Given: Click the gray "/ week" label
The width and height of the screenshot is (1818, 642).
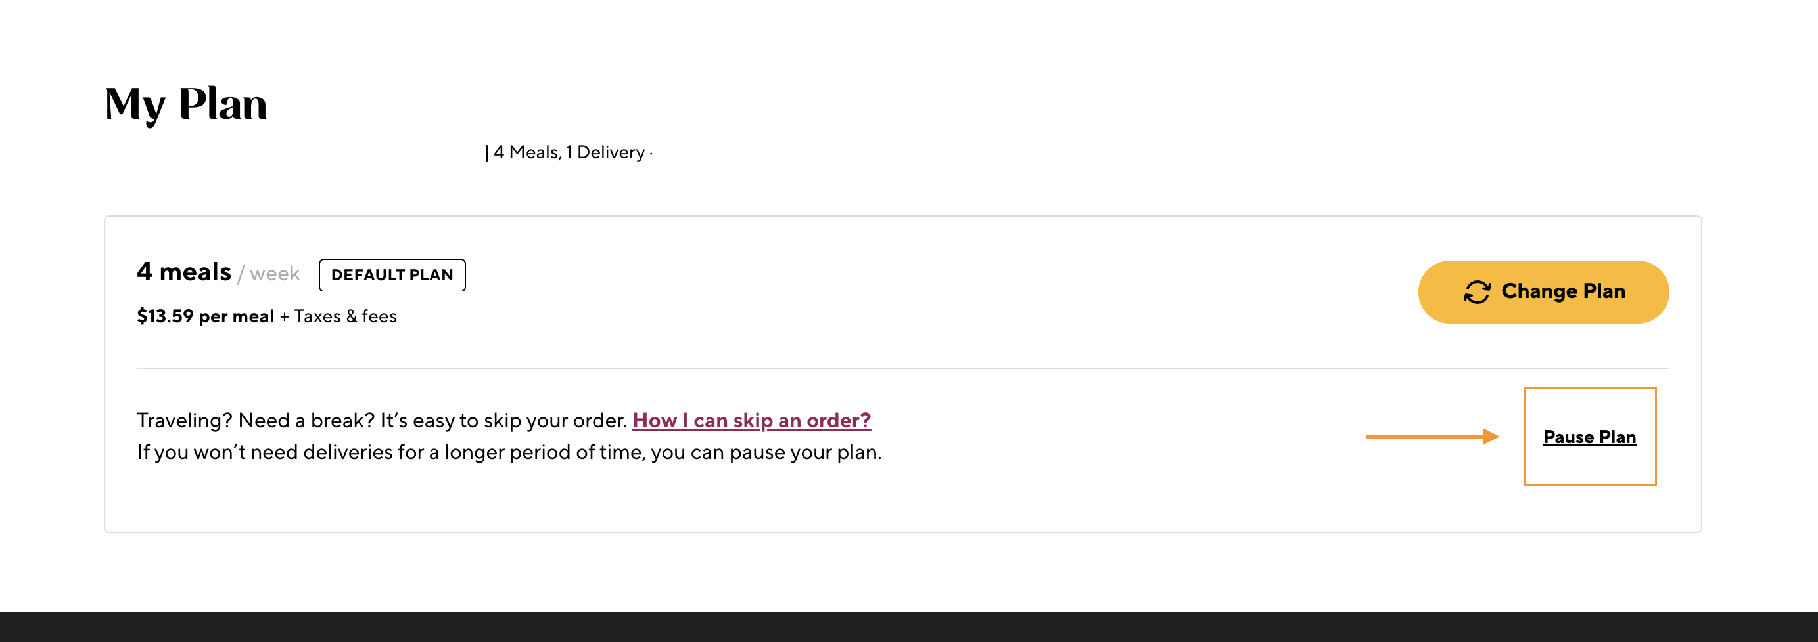Looking at the screenshot, I should pos(269,274).
